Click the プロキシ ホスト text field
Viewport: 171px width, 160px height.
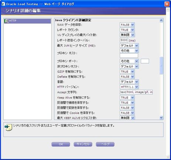click(x=129, y=56)
